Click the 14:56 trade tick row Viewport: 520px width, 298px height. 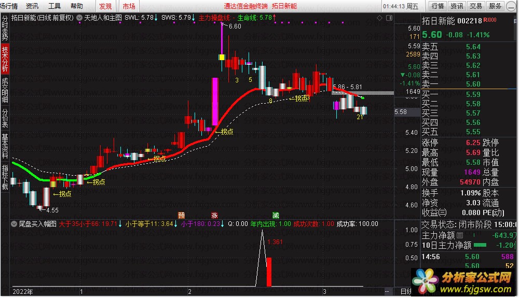pyautogui.click(x=469, y=257)
